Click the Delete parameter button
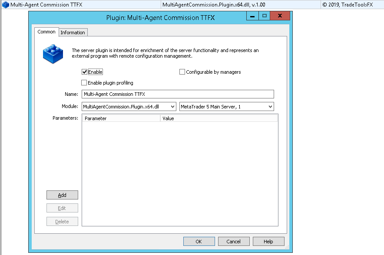Viewport: 384px width, 255px height. tap(62, 222)
